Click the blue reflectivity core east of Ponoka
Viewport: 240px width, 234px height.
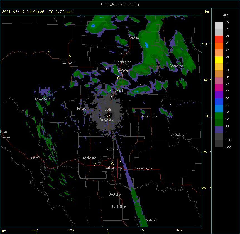pyautogui.click(x=146, y=45)
